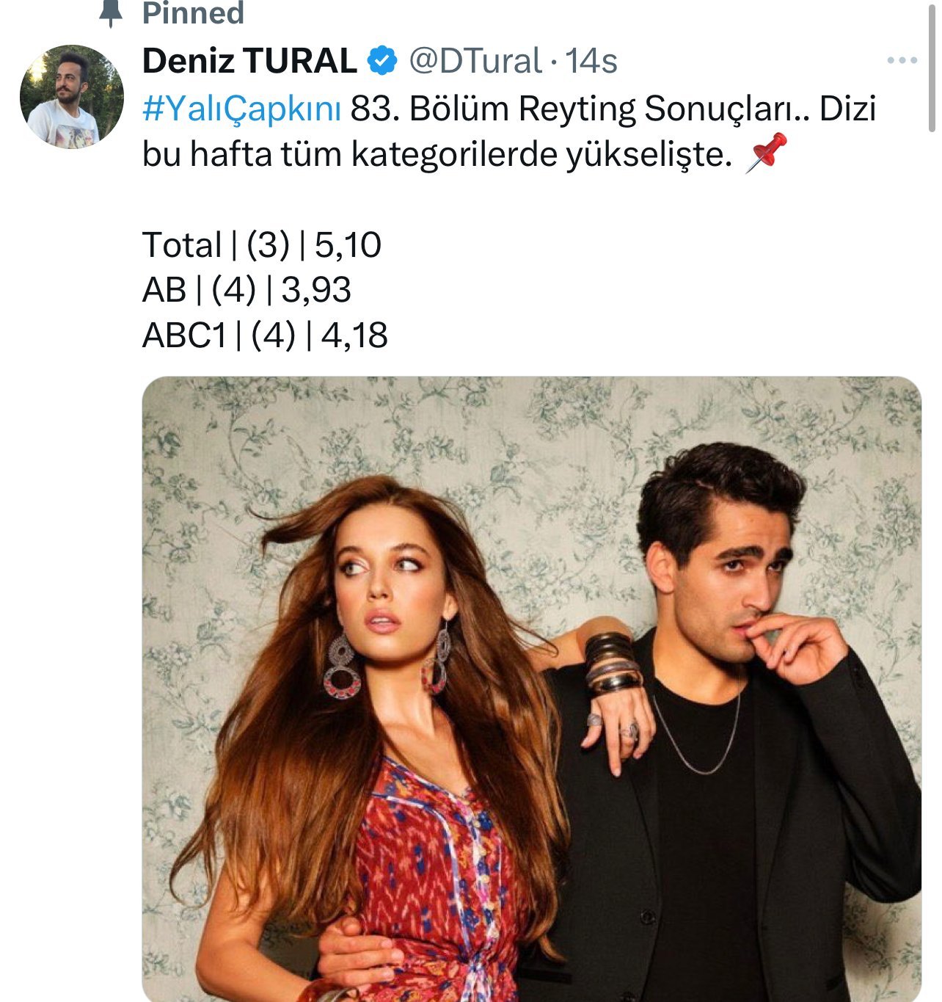
Task: Click the red pushpin emoji in tweet
Action: [765, 153]
